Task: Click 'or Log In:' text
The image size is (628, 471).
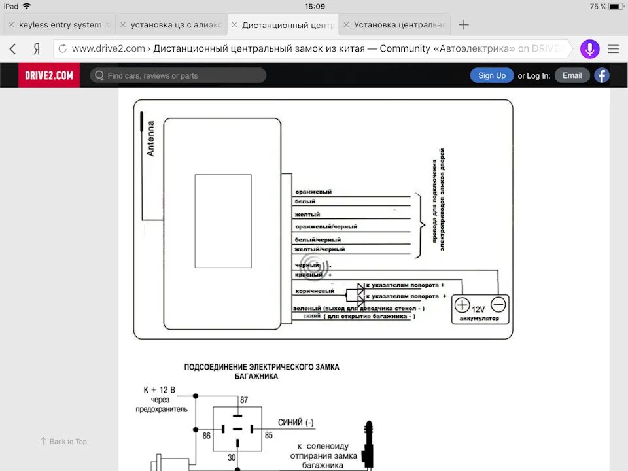Action: (x=534, y=76)
